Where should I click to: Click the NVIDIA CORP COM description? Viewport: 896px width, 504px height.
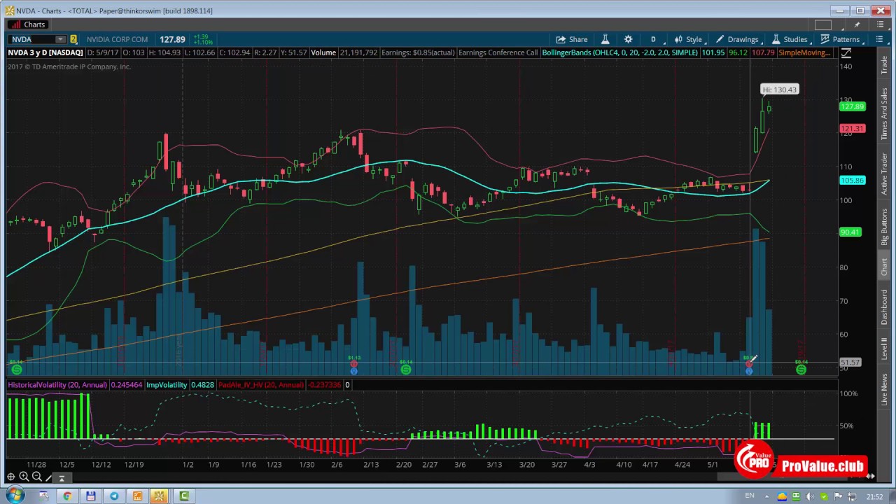(x=117, y=39)
